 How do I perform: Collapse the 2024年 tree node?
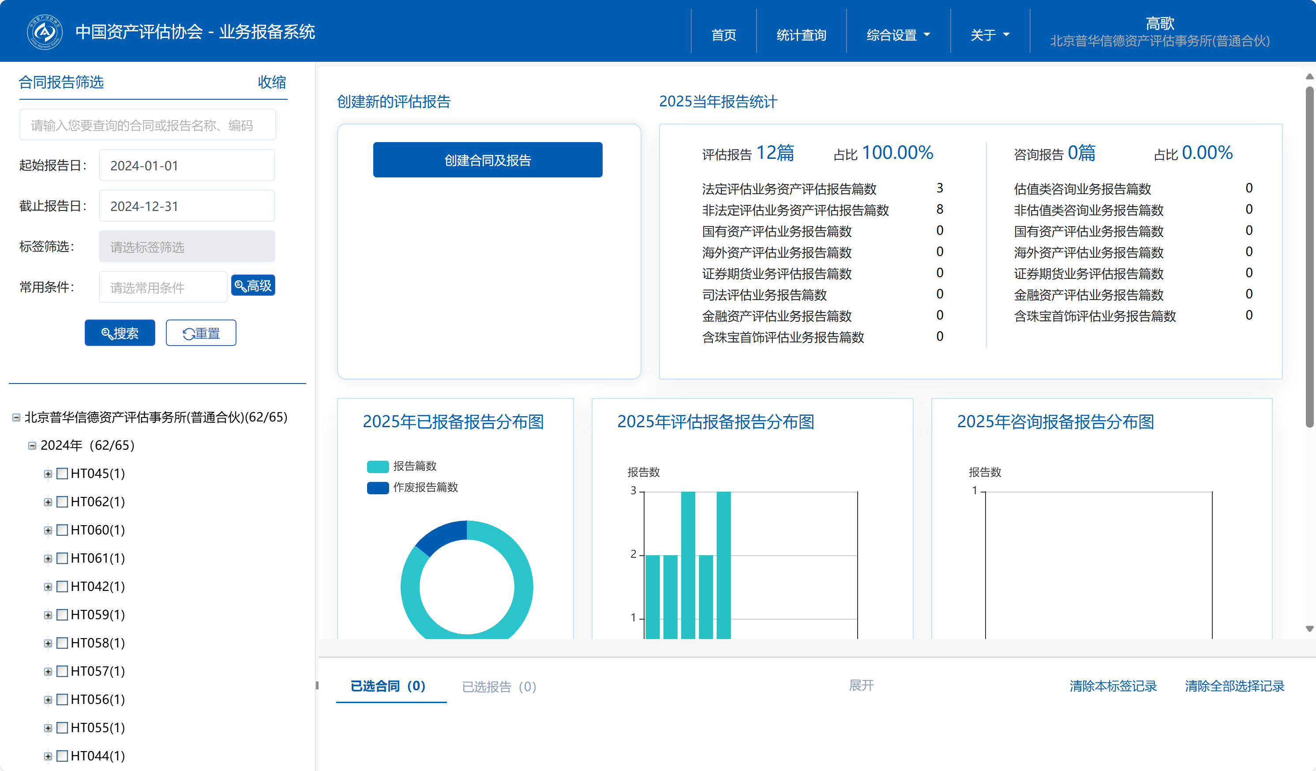[32, 446]
